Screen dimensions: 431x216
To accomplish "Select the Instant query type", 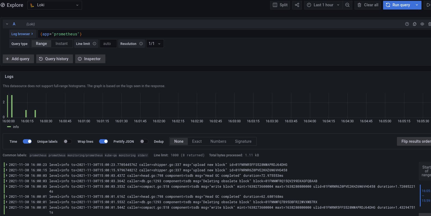I will pyautogui.click(x=62, y=44).
